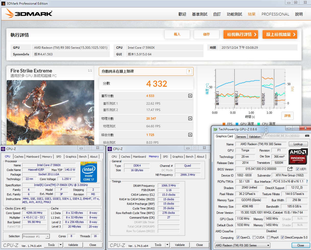Take a GPU-Z screenshot with the camera icon
The image size is (311, 250).
pos(307,136)
